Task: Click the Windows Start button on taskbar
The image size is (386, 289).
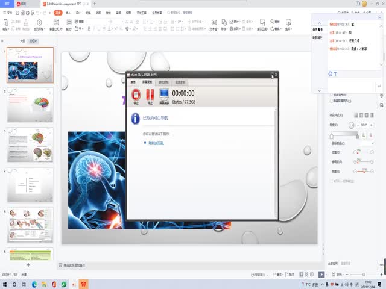Action: click(x=5, y=284)
